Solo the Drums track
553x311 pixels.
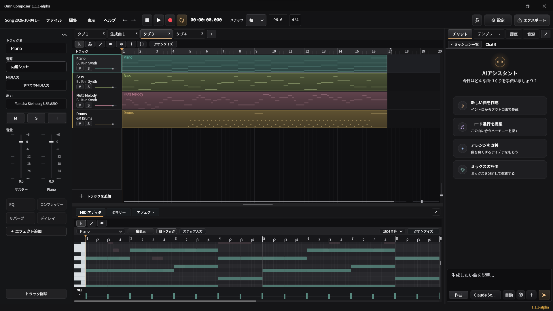click(x=88, y=124)
